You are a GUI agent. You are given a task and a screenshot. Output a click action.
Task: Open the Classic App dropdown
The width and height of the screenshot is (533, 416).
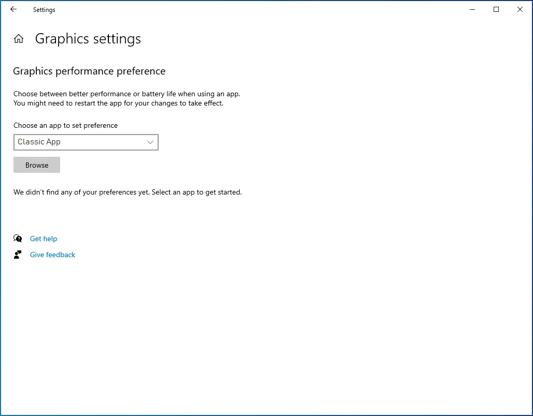(86, 142)
